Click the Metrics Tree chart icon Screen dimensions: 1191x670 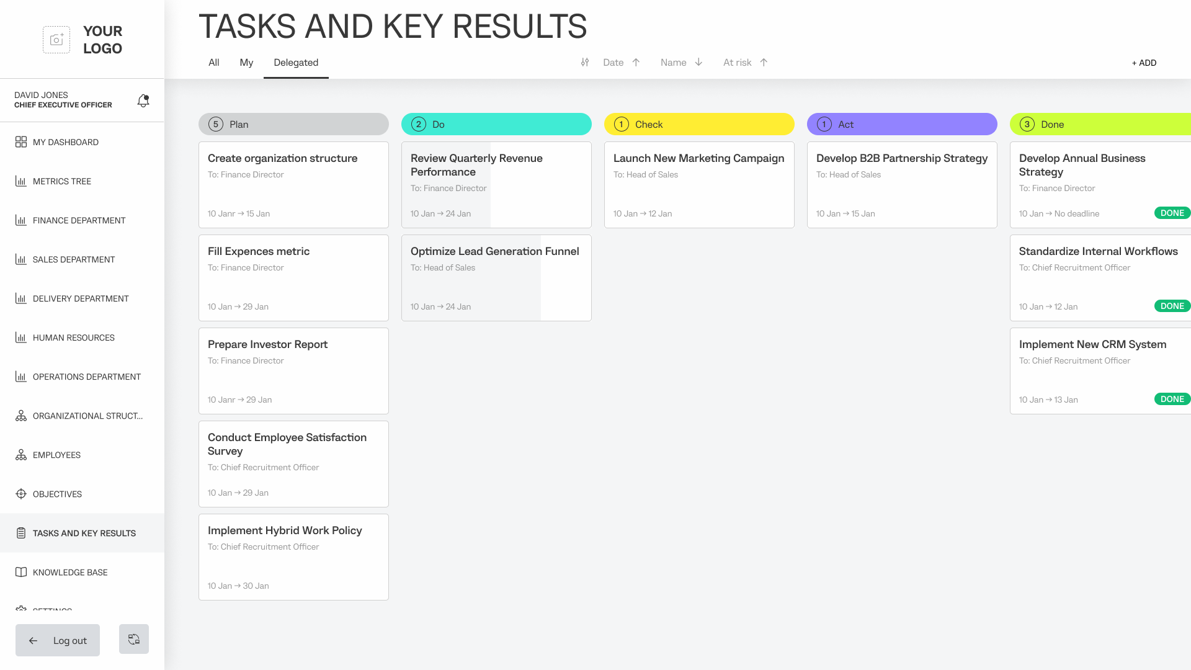coord(21,181)
